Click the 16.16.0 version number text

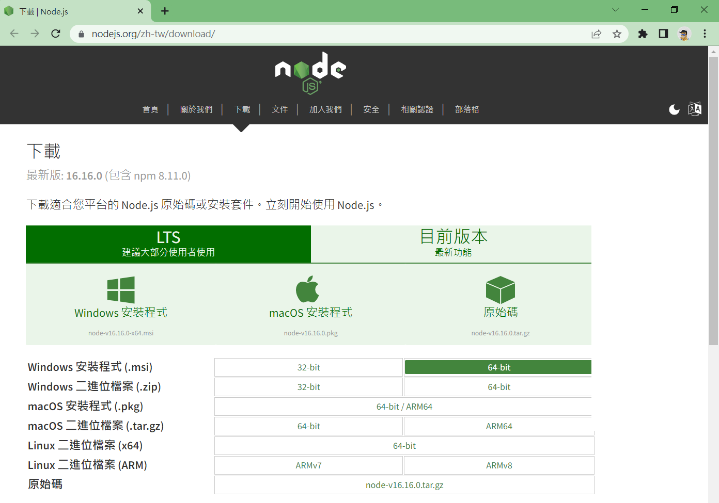click(84, 176)
